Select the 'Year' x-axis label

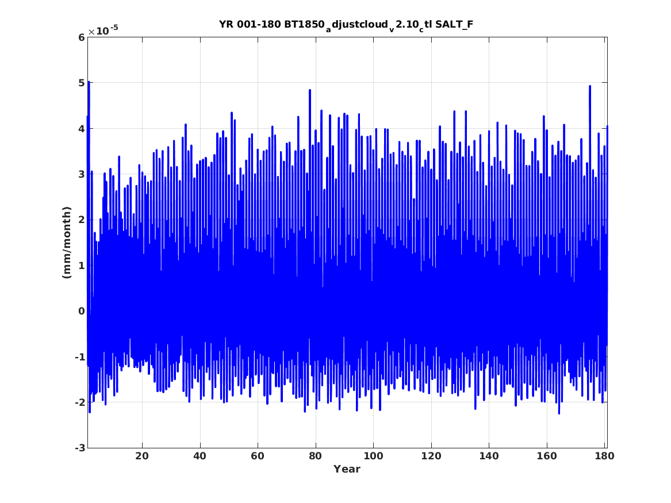pyautogui.click(x=347, y=469)
